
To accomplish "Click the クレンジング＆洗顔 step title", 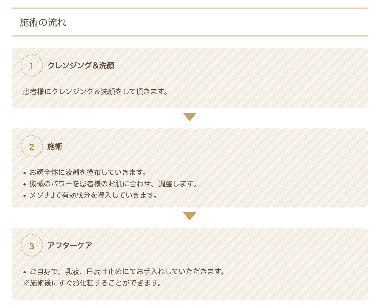I will click(81, 65).
